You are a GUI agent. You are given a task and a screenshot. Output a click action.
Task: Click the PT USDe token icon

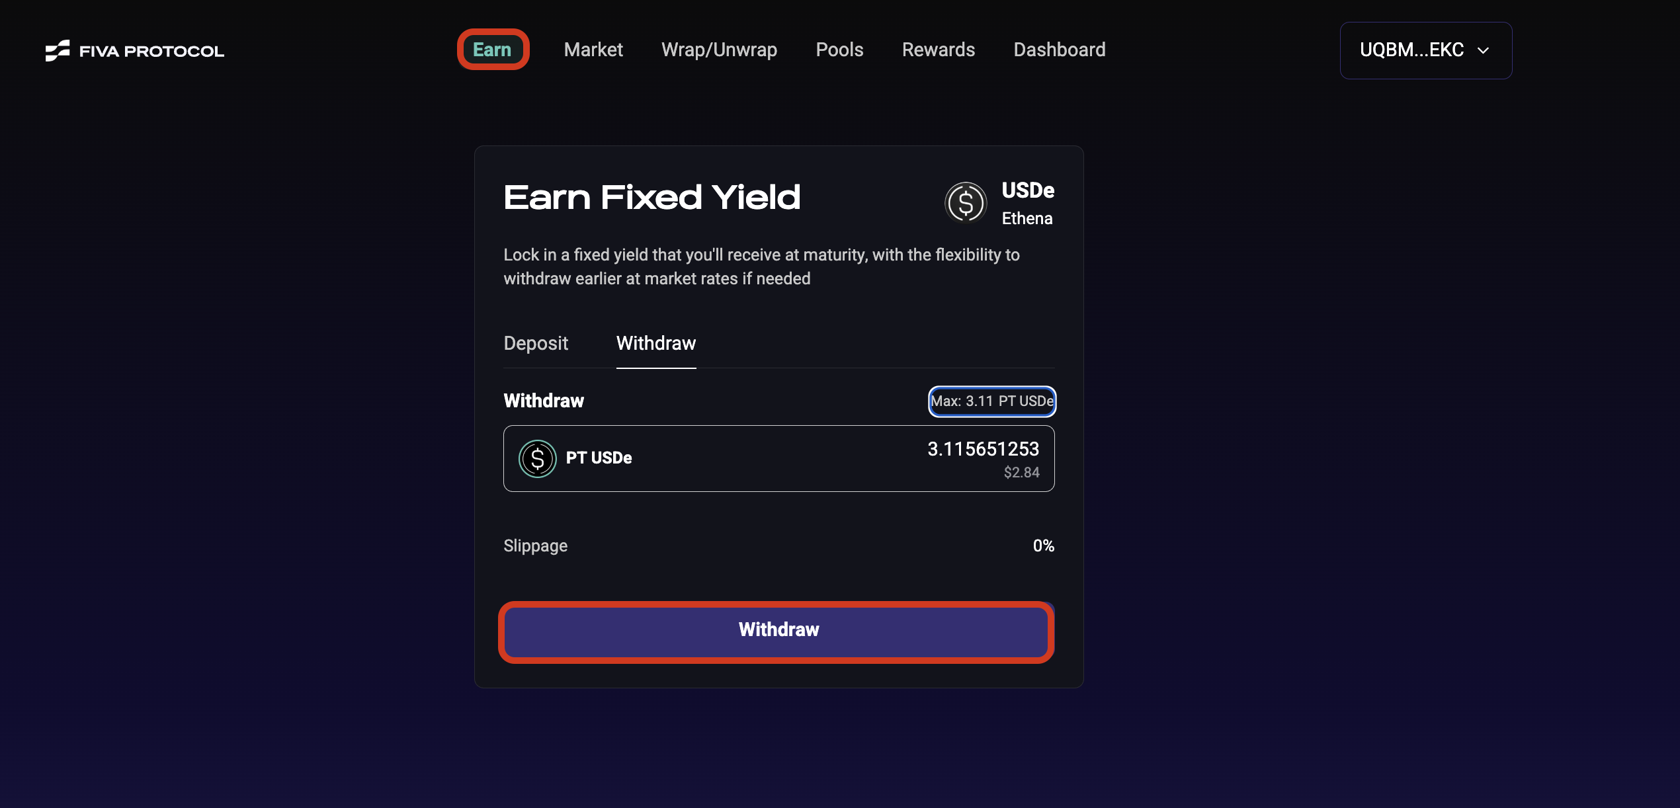(x=537, y=458)
